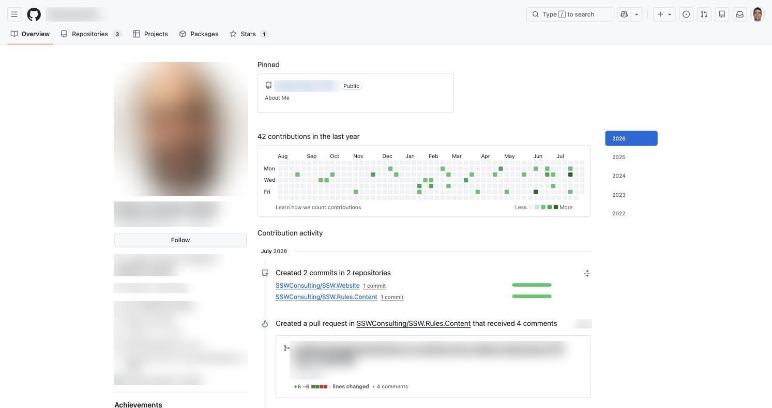Switch to the Repositories tab
The height and width of the screenshot is (408, 772).
pos(91,34)
